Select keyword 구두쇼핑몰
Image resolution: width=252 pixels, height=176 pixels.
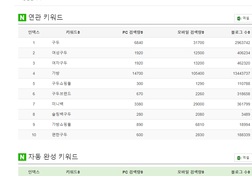point(61,84)
